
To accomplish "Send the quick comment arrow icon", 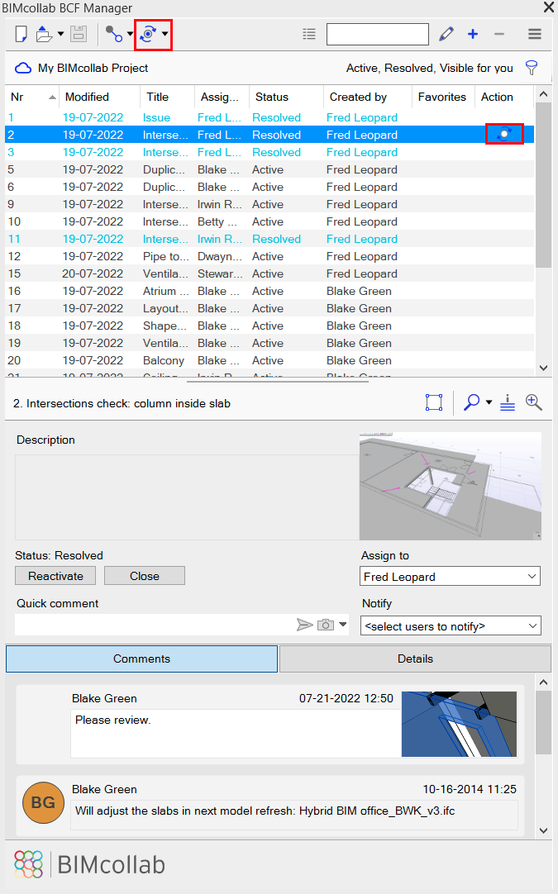I will coord(305,625).
